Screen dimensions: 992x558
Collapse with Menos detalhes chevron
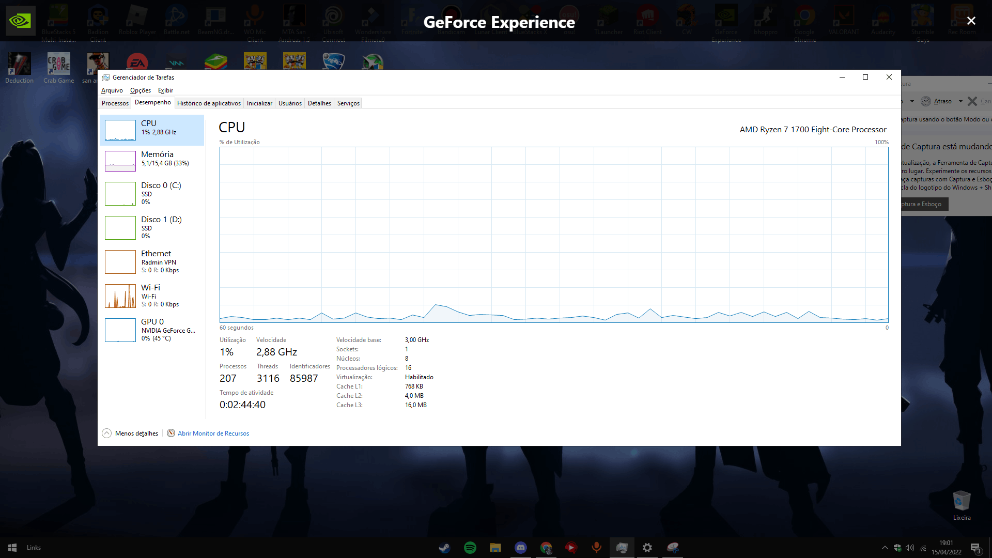[x=107, y=433]
